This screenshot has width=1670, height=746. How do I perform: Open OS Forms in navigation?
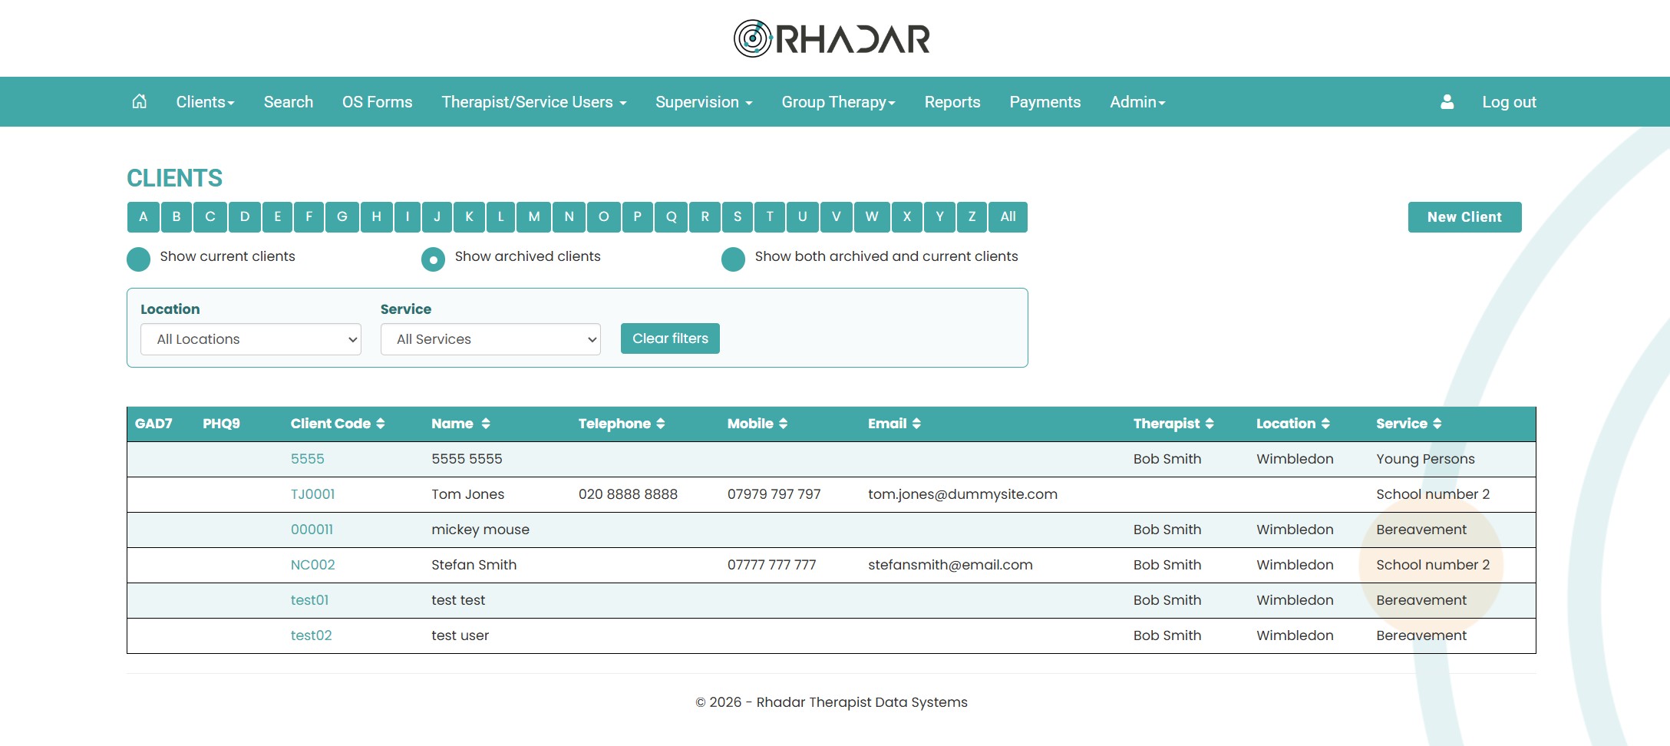[x=377, y=102]
